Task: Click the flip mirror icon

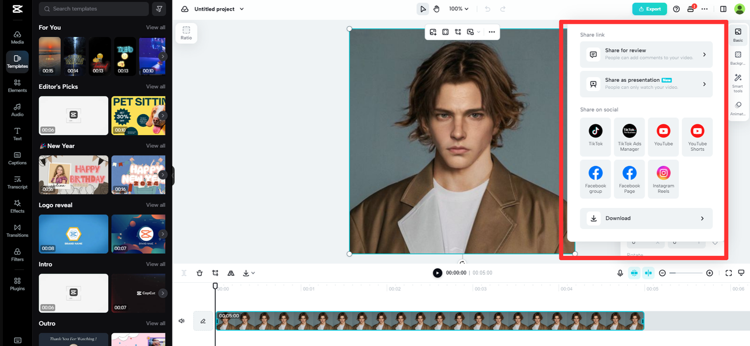Action: coord(230,273)
